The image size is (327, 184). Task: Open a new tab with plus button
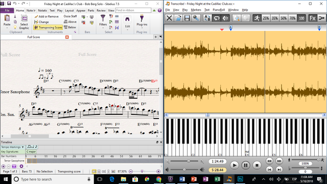155,37
